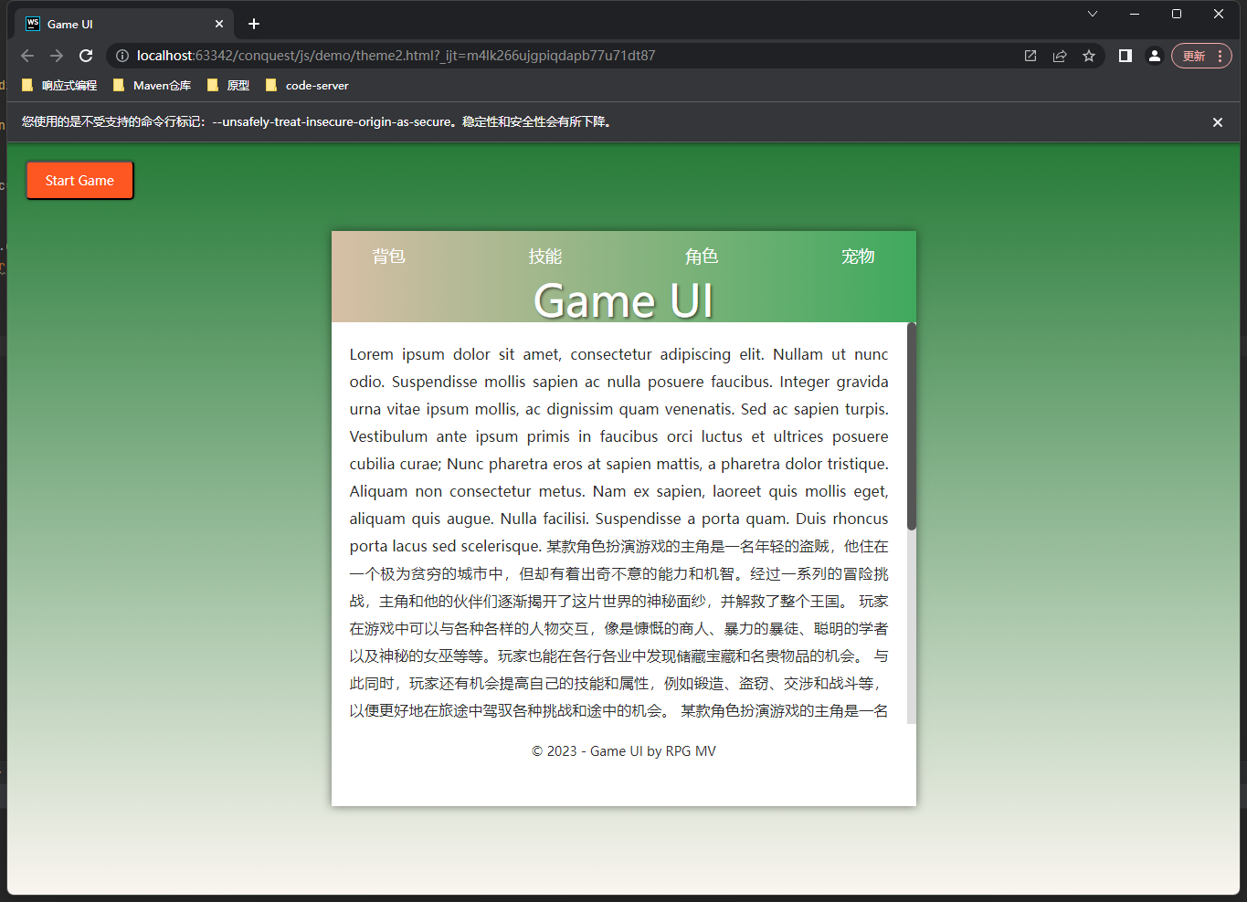
Task: View site information icon in address bar
Action: click(122, 56)
